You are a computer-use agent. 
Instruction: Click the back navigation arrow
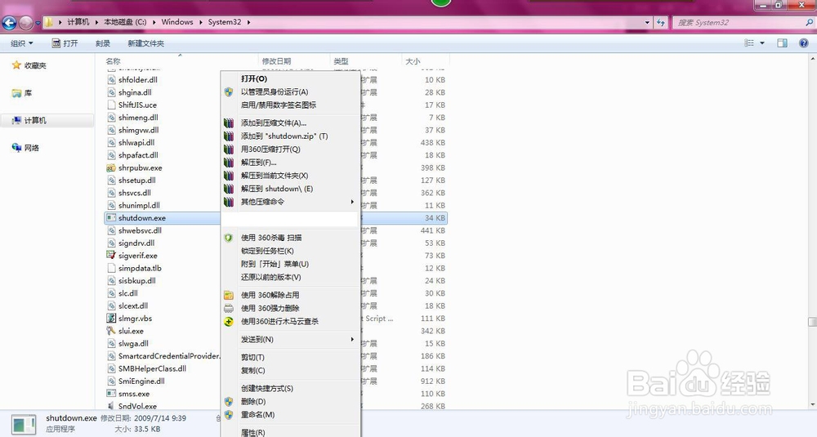(9, 22)
